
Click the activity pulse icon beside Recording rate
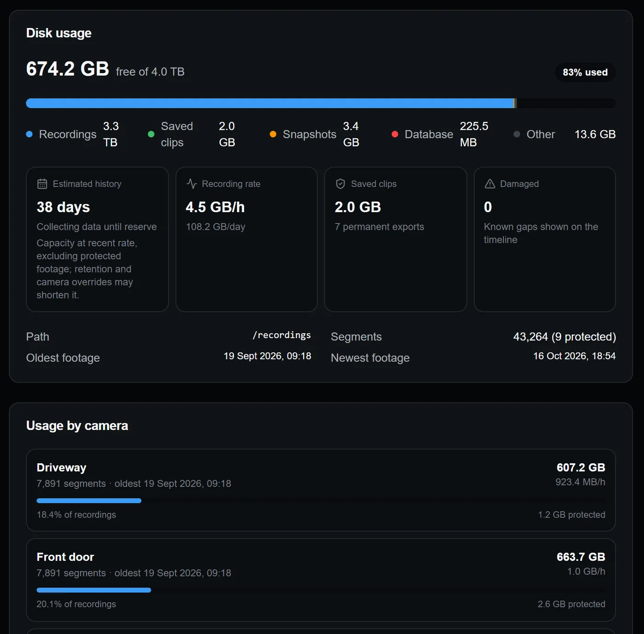click(x=191, y=184)
